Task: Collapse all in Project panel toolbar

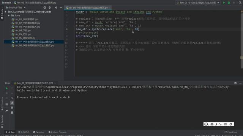Action: (x=50, y=8)
